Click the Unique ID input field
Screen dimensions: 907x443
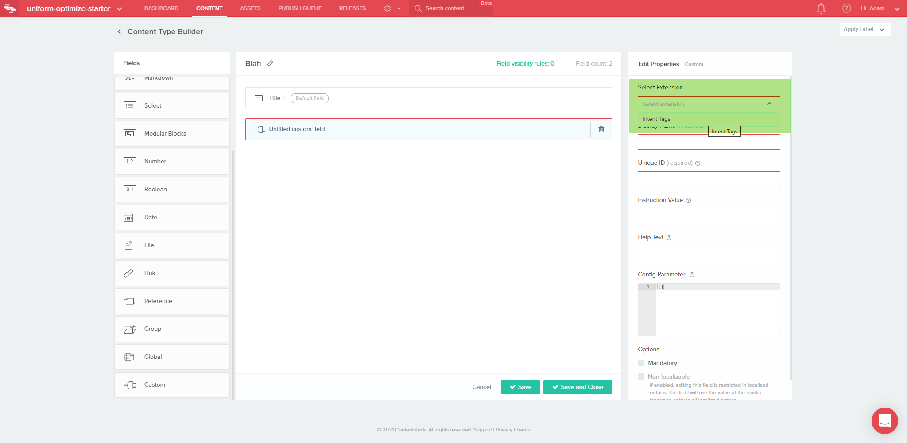(x=709, y=179)
